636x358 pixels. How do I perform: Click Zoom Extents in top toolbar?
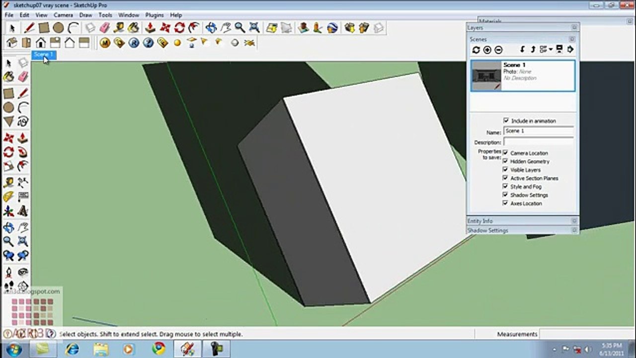[x=254, y=28]
